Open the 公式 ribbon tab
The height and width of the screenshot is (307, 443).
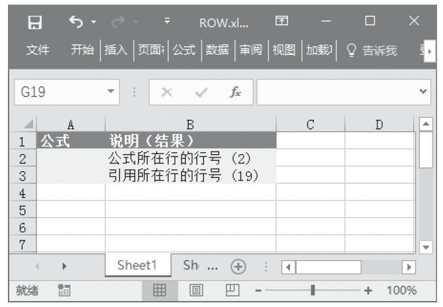(x=185, y=49)
